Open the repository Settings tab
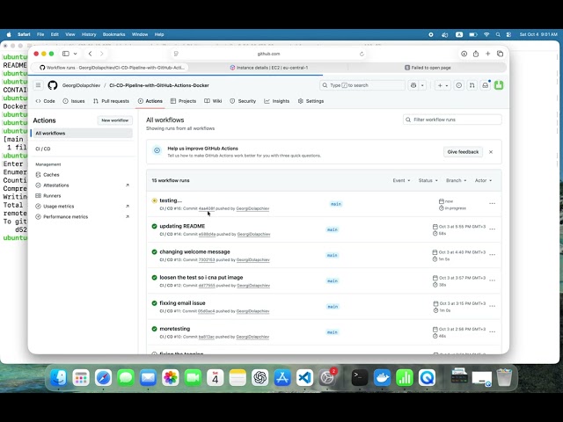 (311, 101)
